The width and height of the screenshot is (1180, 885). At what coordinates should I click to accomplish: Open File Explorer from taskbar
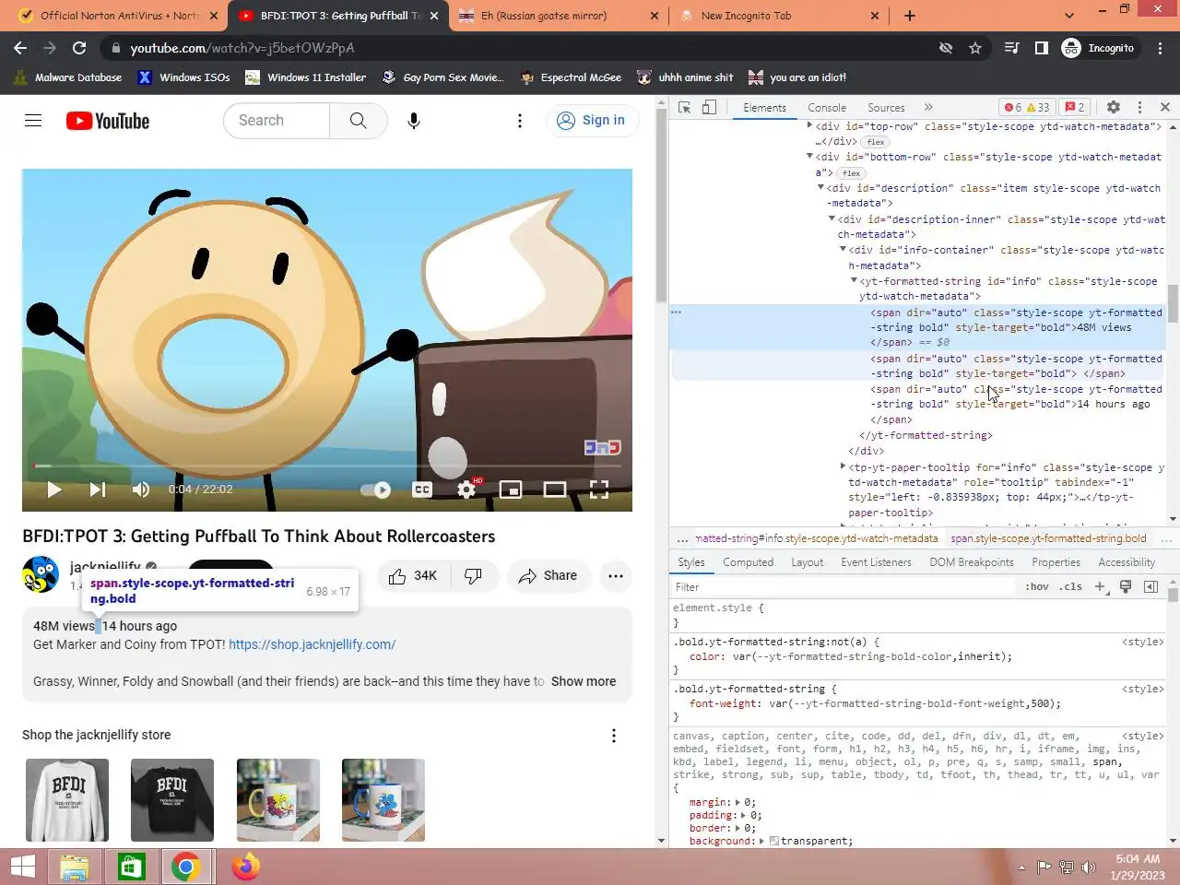[75, 867]
